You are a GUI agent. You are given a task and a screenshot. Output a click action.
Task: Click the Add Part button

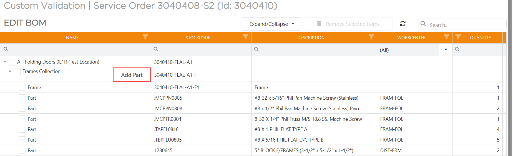click(x=132, y=75)
